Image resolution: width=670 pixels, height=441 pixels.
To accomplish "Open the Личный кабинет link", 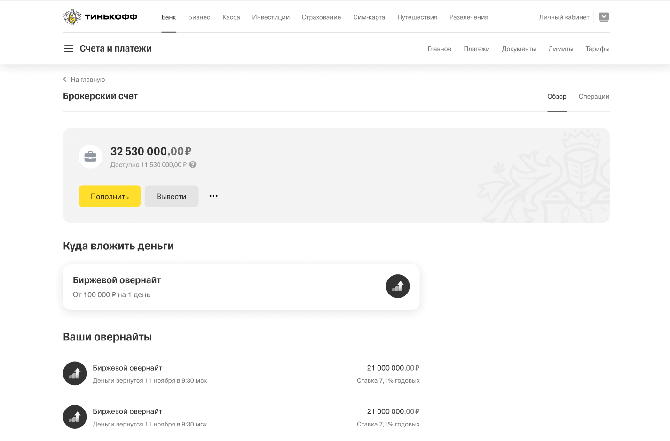I will (564, 17).
